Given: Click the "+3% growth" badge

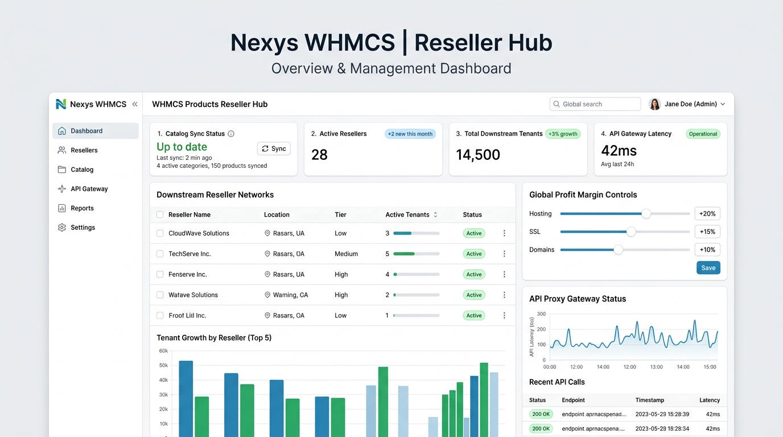Looking at the screenshot, I should tap(563, 134).
